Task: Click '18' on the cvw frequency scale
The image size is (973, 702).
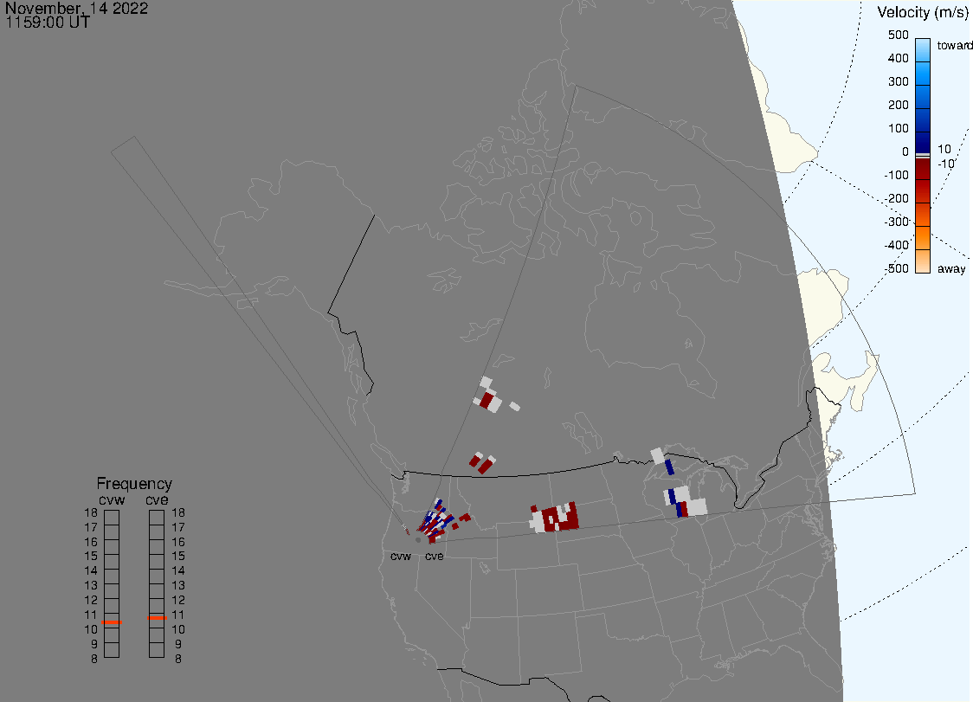Action: [91, 512]
